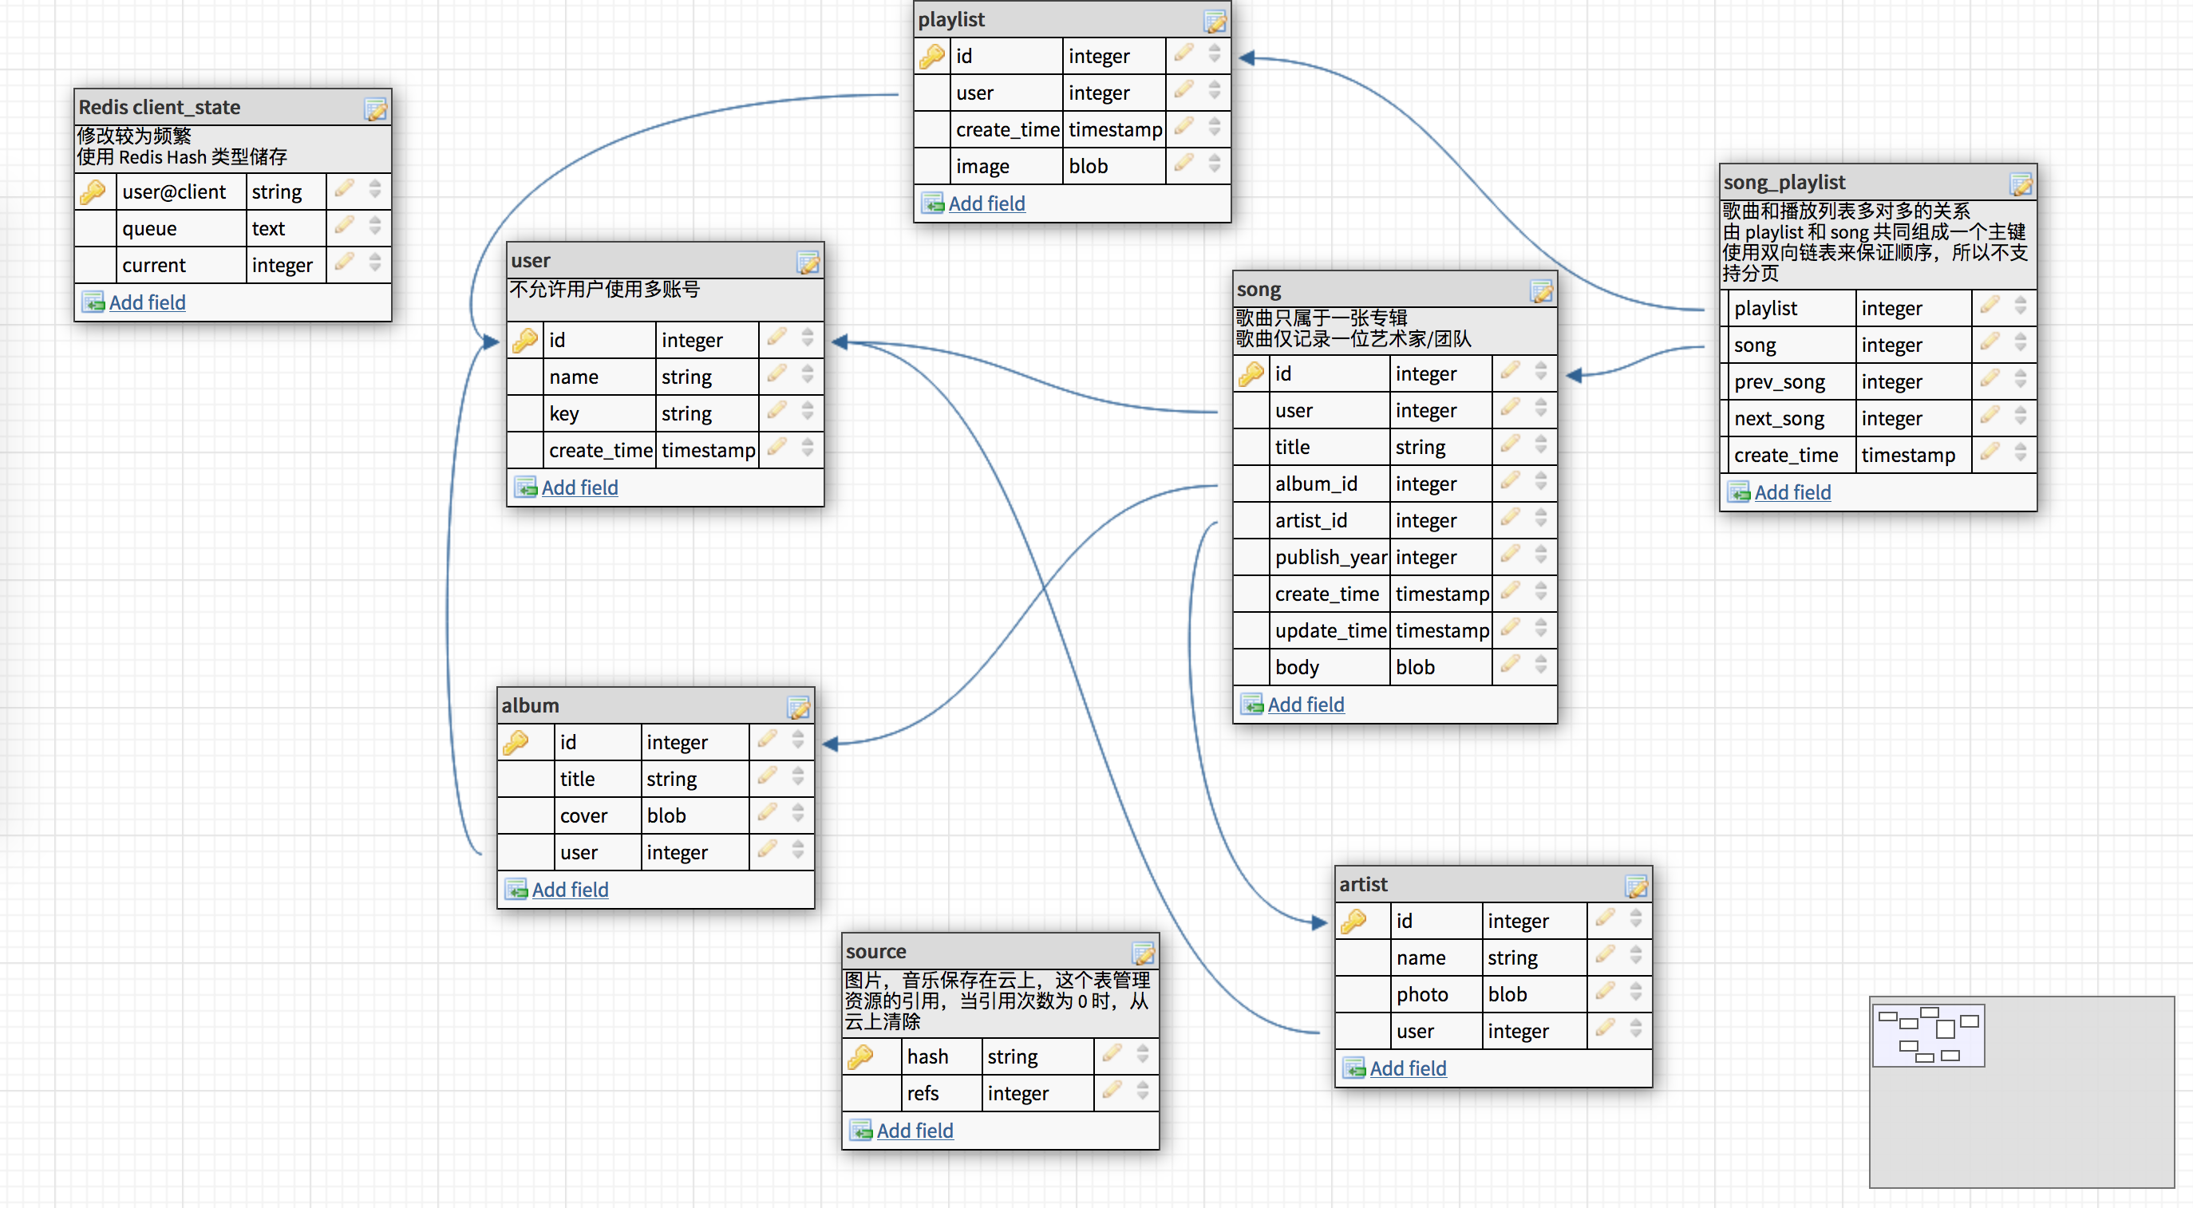2193x1208 pixels.
Task: Click primary key icon of song id
Action: click(x=1251, y=373)
